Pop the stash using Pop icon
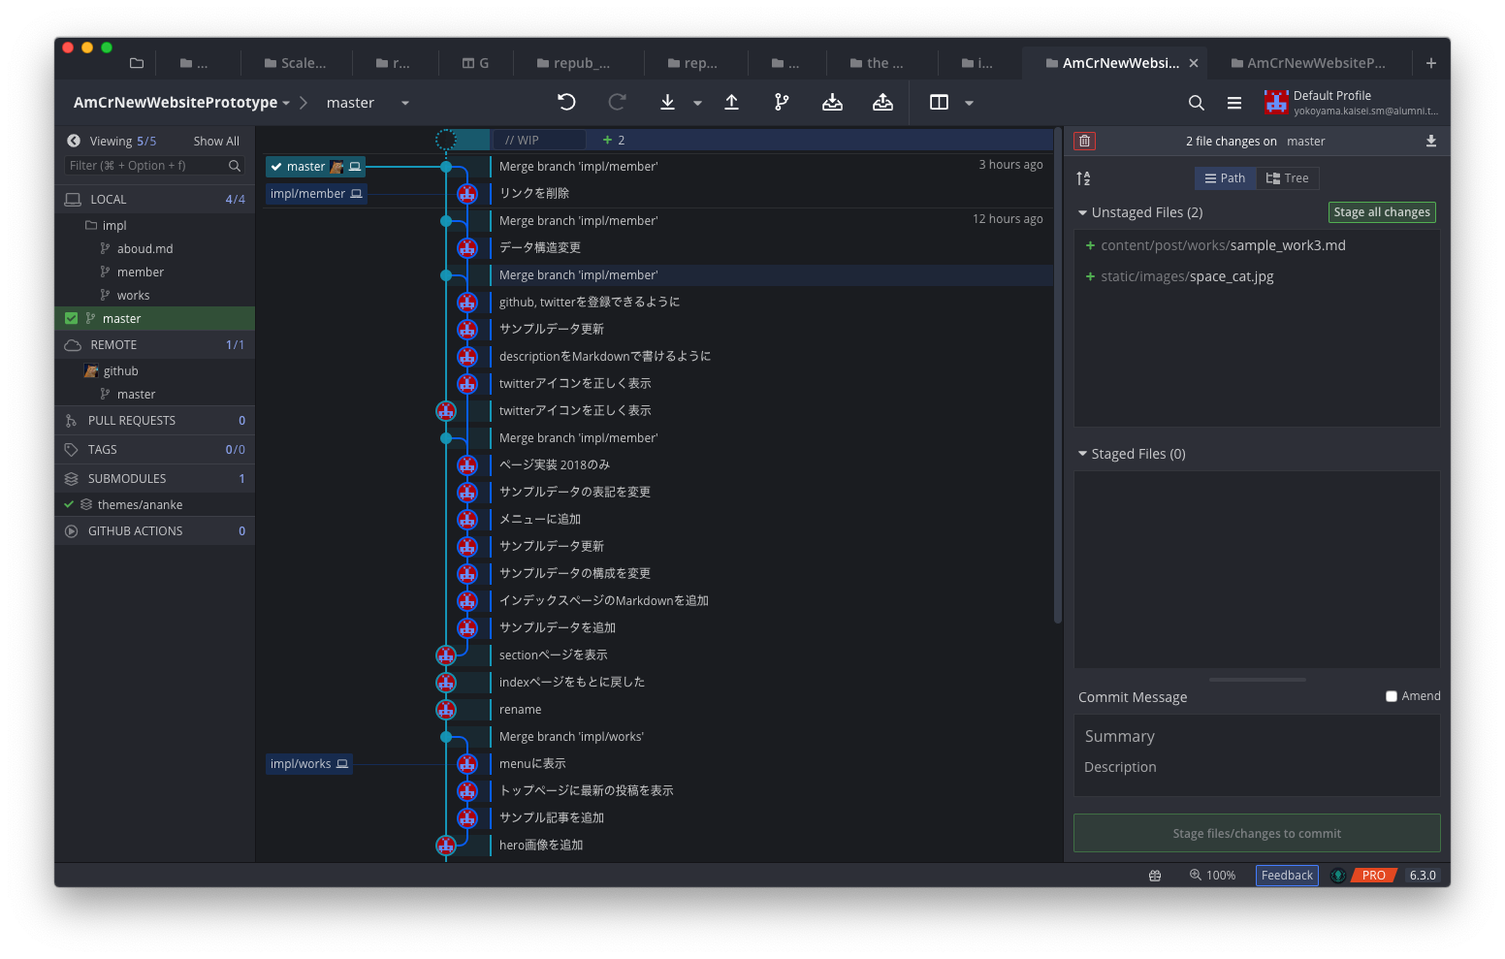This screenshot has width=1505, height=959. click(882, 102)
